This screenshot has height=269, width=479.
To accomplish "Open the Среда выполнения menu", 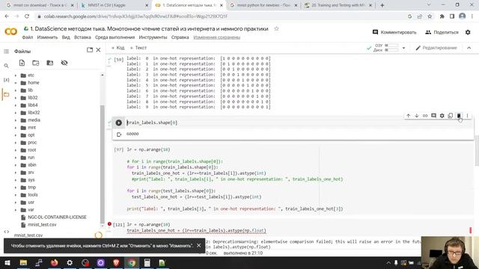I will tap(115, 37).
